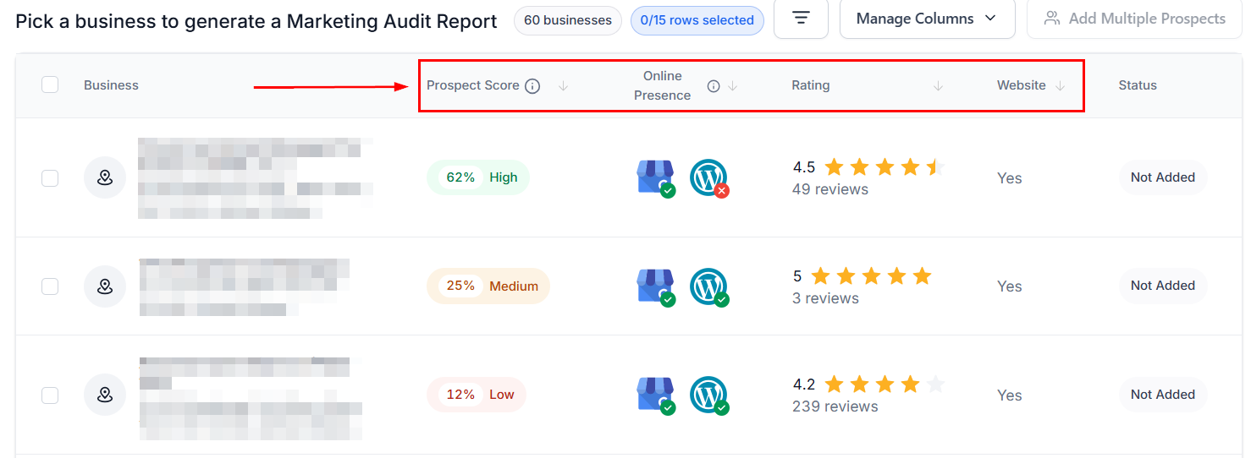Click Add Multiple Prospects button

coord(1134,19)
